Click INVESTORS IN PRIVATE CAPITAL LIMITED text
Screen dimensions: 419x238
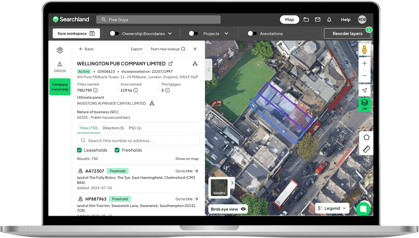click(x=111, y=103)
